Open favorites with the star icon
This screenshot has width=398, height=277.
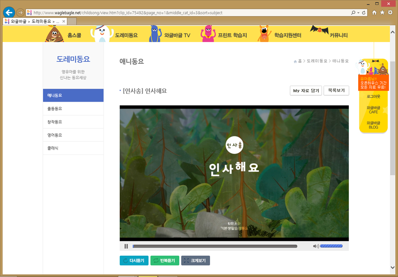[382, 12]
